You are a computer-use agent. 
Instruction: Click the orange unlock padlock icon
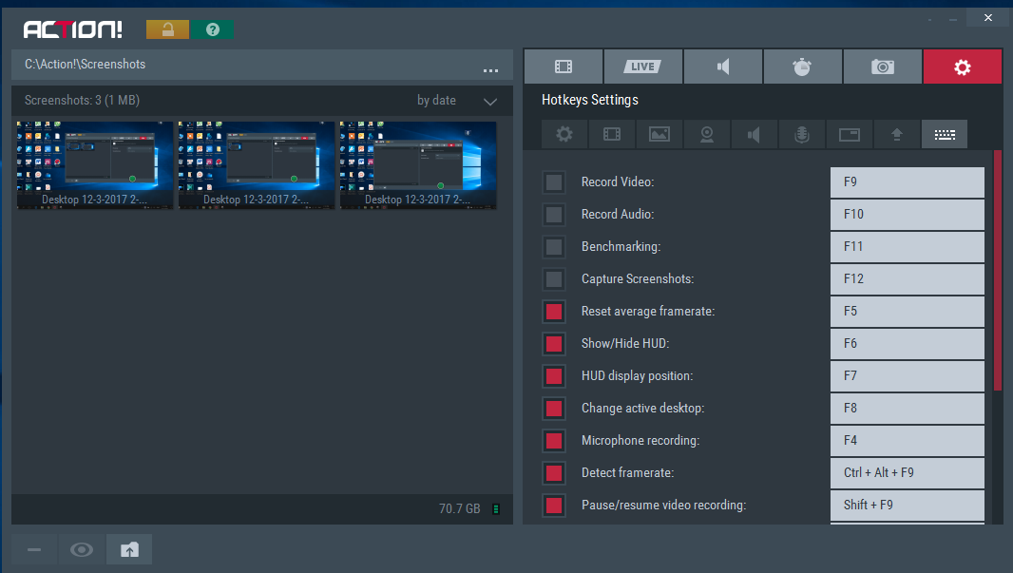coord(168,29)
